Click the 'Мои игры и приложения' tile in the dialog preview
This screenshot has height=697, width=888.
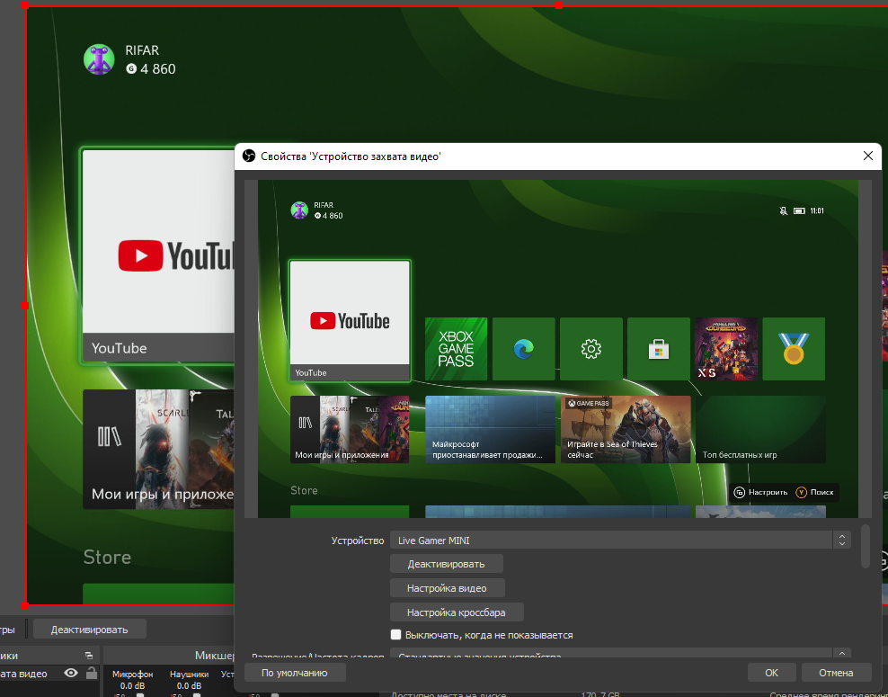tap(350, 430)
